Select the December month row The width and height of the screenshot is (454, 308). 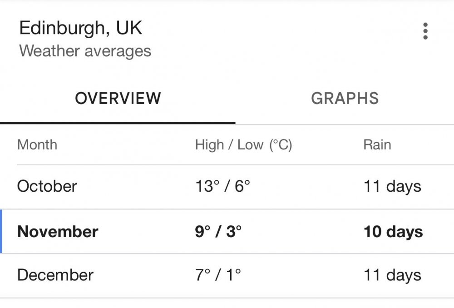point(227,276)
